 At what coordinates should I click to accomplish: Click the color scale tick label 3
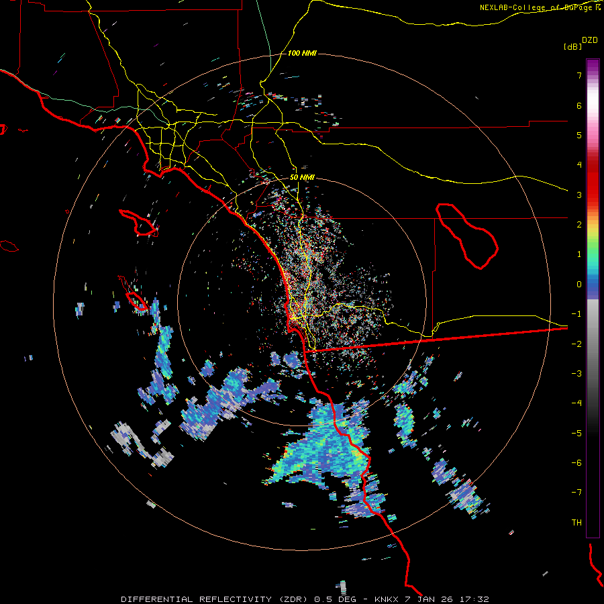(579, 195)
